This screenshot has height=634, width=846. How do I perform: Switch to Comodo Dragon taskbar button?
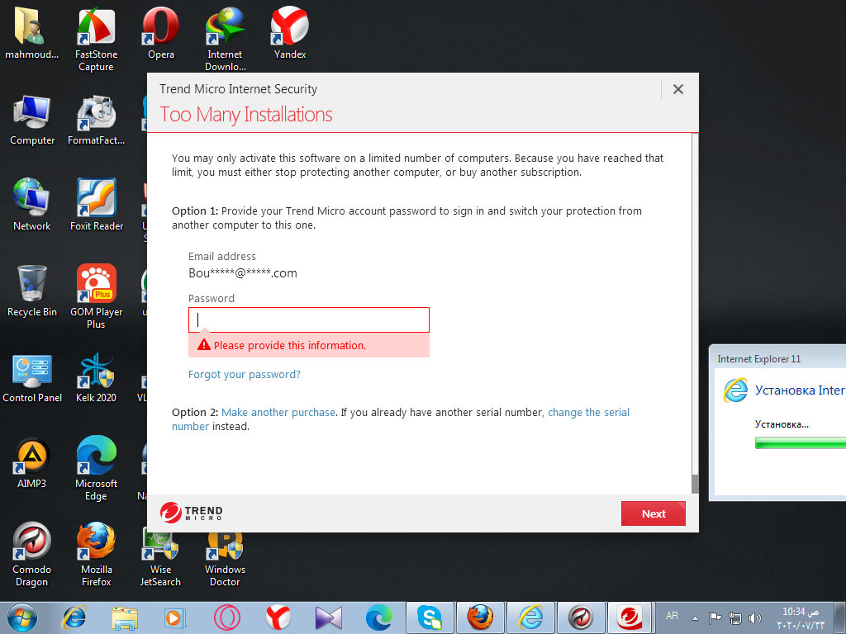(581, 617)
